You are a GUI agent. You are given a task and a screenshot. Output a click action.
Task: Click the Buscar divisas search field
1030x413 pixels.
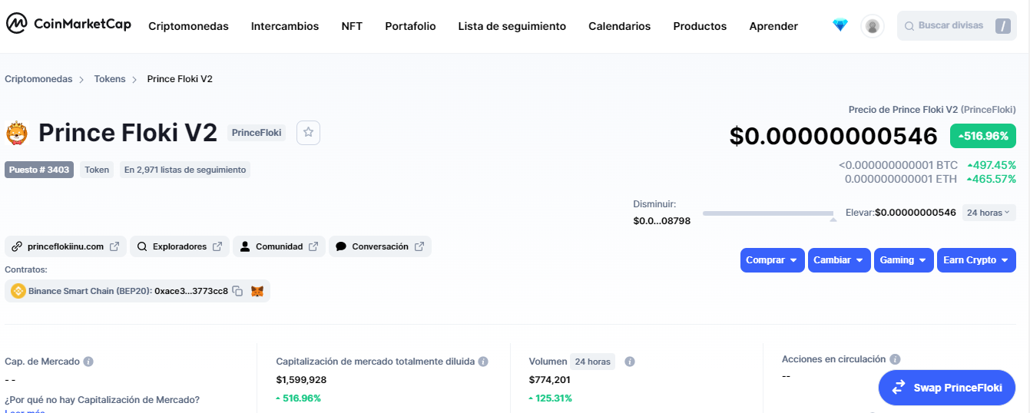click(957, 26)
